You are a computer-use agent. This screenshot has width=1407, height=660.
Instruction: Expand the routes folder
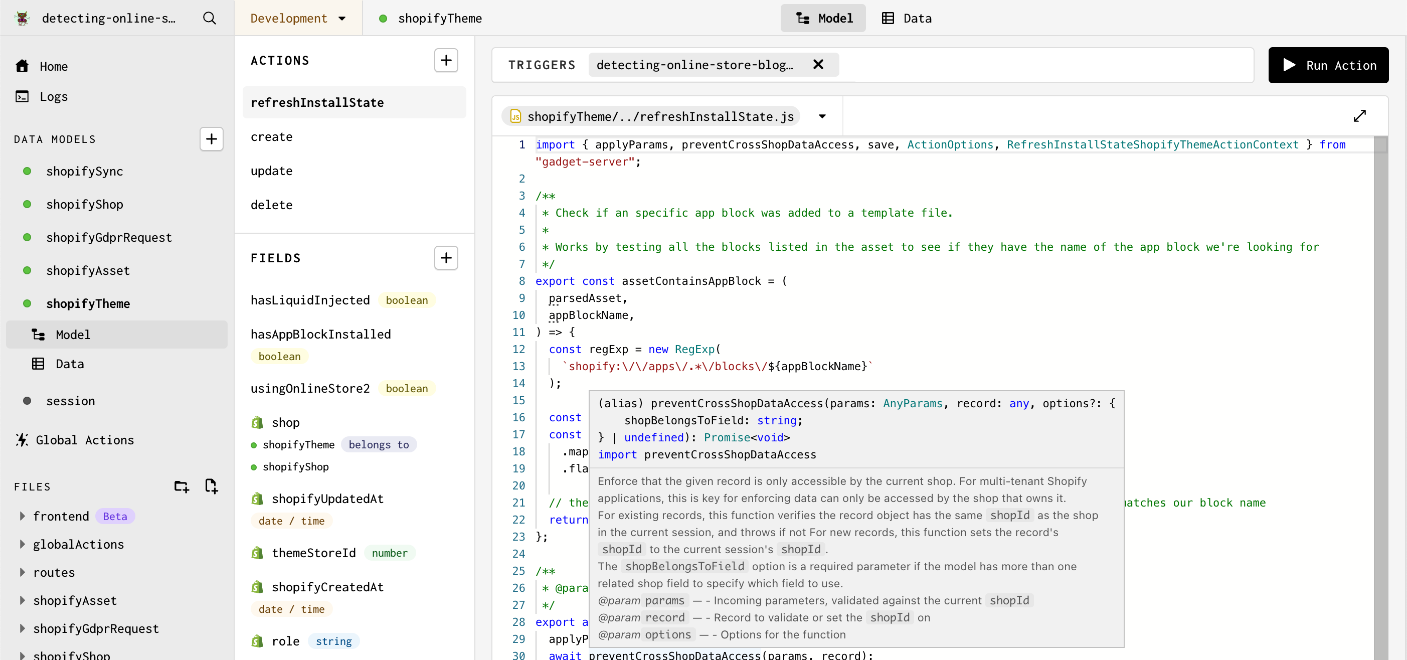point(22,573)
